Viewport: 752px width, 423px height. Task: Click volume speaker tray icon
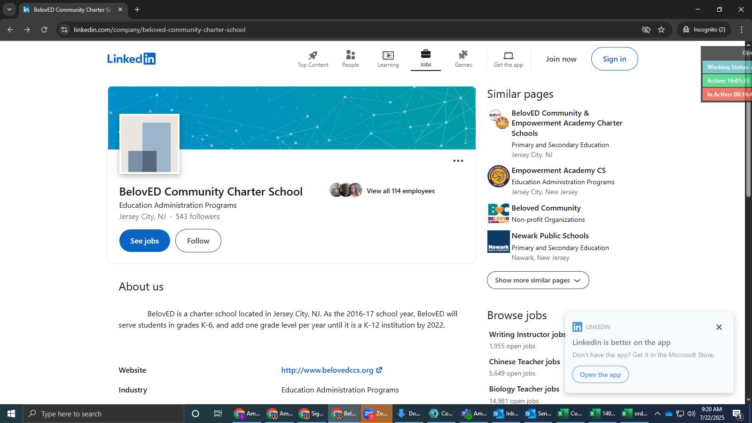point(691,414)
